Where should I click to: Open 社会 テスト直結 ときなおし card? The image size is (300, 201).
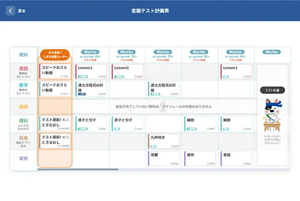(55, 141)
